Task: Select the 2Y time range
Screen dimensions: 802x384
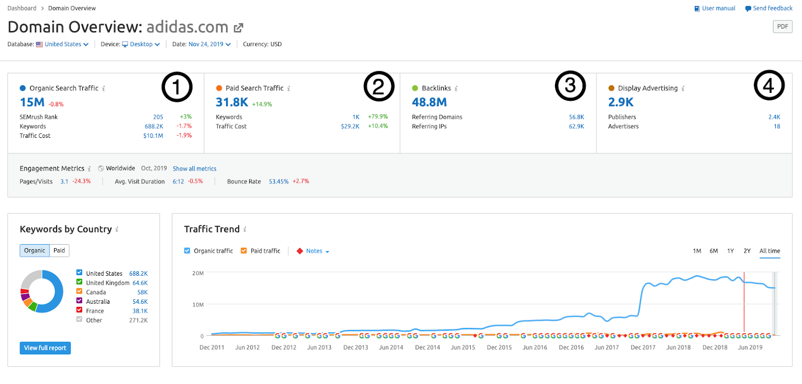Action: 747,251
